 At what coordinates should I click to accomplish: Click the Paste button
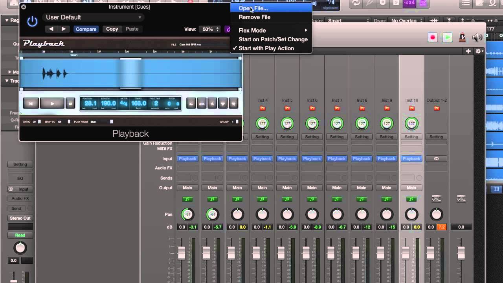coord(132,29)
